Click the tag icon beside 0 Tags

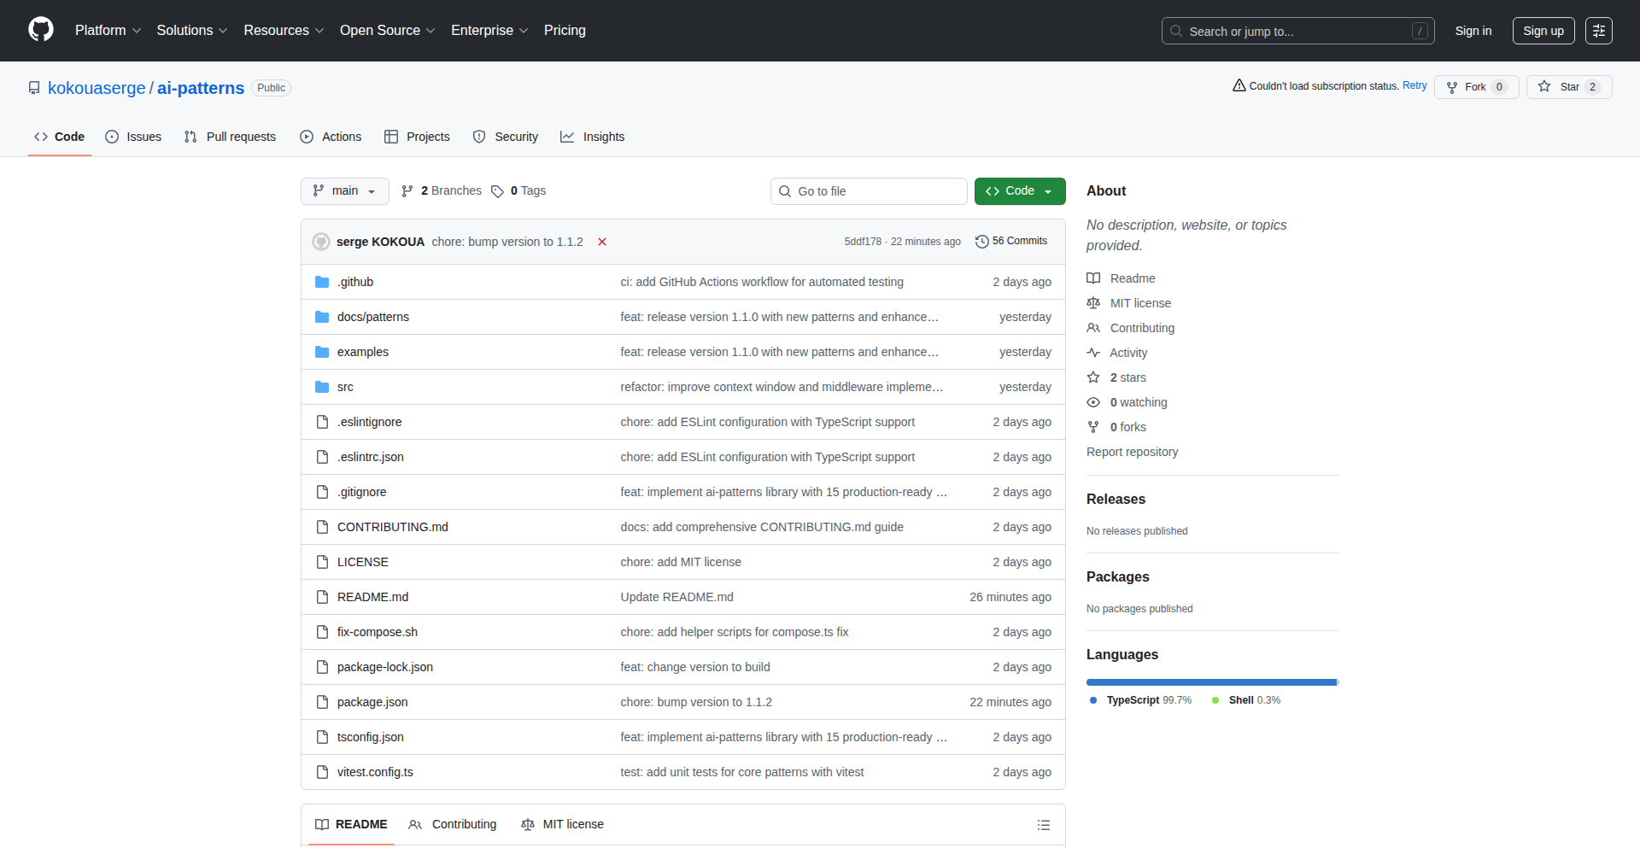[497, 191]
